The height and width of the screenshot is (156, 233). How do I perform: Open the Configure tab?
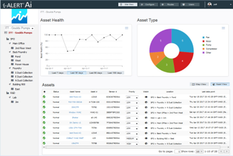tap(148, 4)
